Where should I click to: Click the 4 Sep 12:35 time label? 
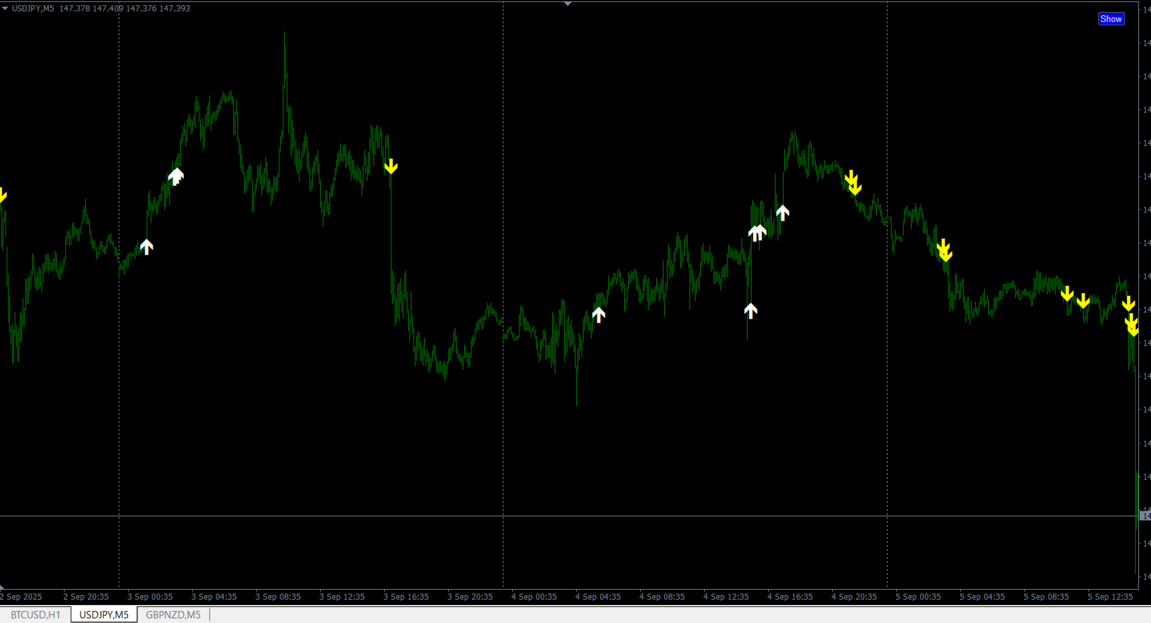click(726, 597)
